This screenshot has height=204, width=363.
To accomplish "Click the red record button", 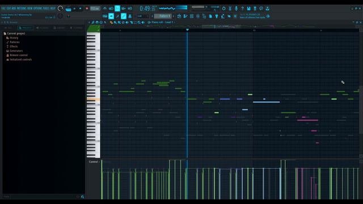I will point(87,8).
